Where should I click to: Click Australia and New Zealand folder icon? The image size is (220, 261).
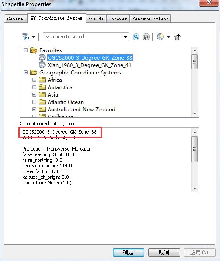click(x=42, y=109)
